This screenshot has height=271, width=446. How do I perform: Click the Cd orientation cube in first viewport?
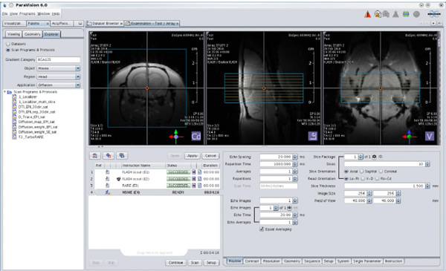(196, 137)
